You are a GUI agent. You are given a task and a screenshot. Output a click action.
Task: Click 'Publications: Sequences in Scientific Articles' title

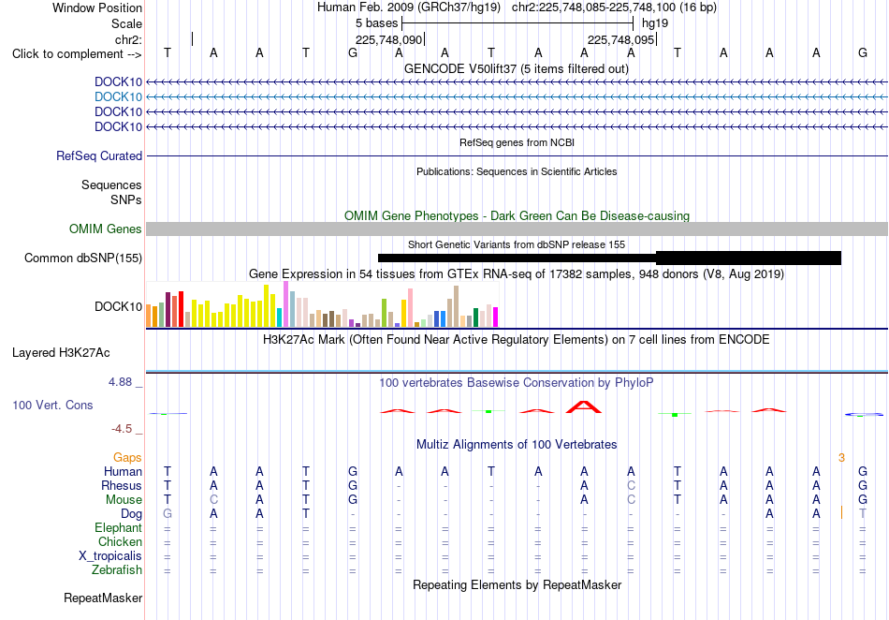(517, 171)
